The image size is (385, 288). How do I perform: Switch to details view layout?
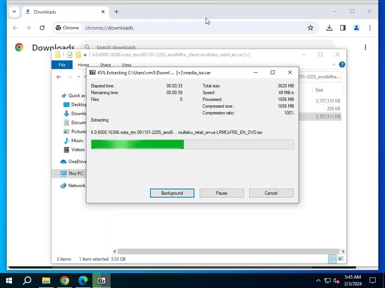(x=332, y=259)
